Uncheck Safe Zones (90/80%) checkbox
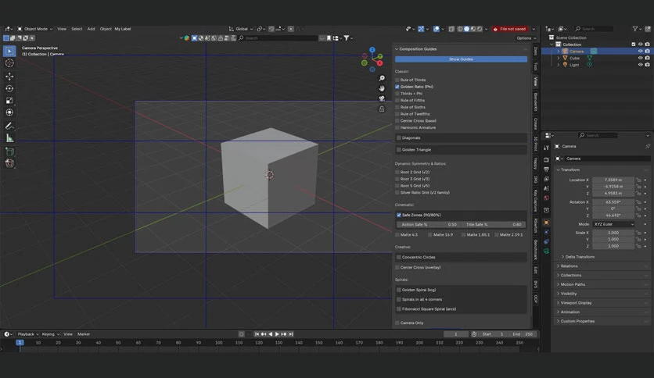The image size is (654, 378). (399, 215)
